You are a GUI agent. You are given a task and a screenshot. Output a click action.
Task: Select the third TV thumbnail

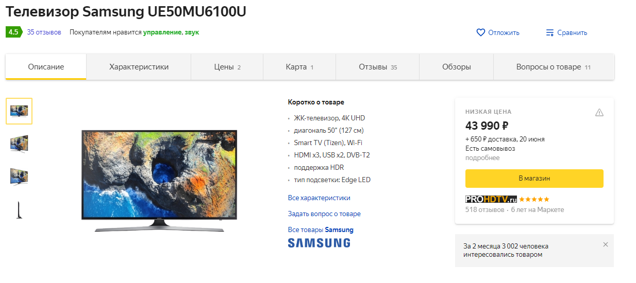19,176
